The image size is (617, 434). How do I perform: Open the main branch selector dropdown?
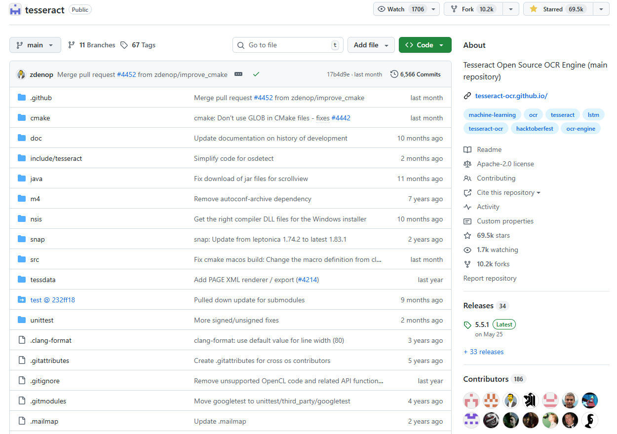pyautogui.click(x=35, y=45)
